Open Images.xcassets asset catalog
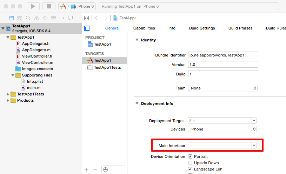This screenshot has width=286, height=174. click(38, 69)
